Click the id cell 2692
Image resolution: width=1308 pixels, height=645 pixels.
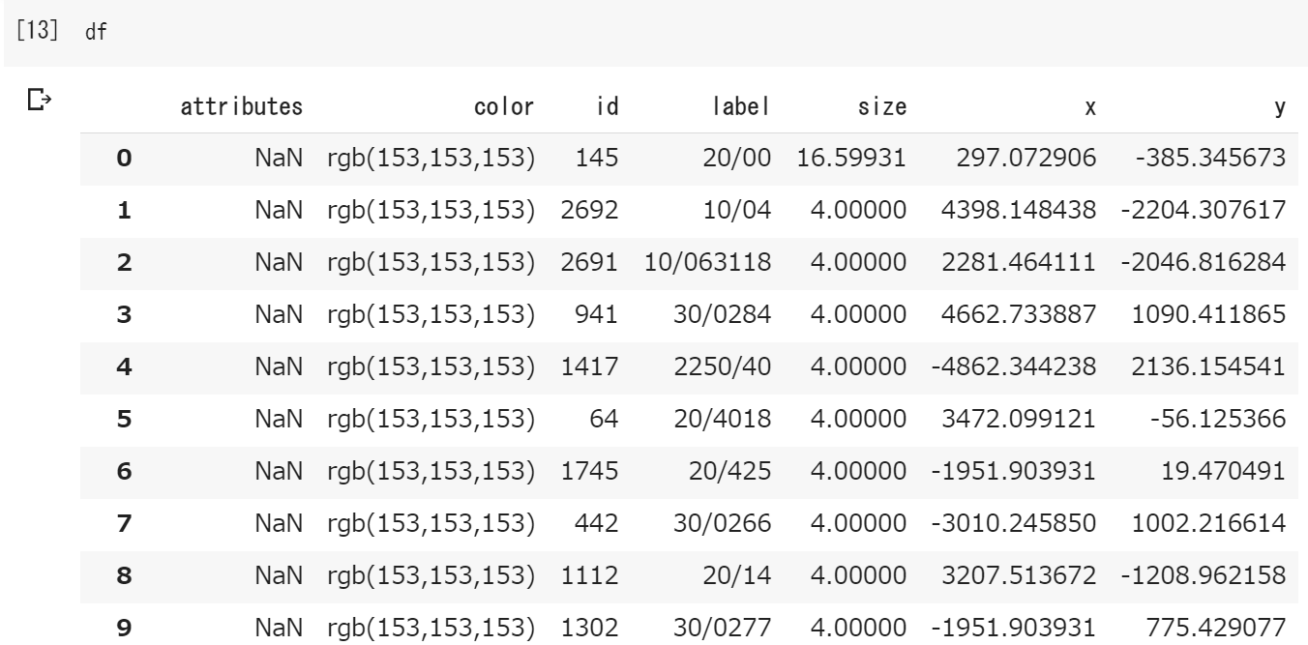584,211
